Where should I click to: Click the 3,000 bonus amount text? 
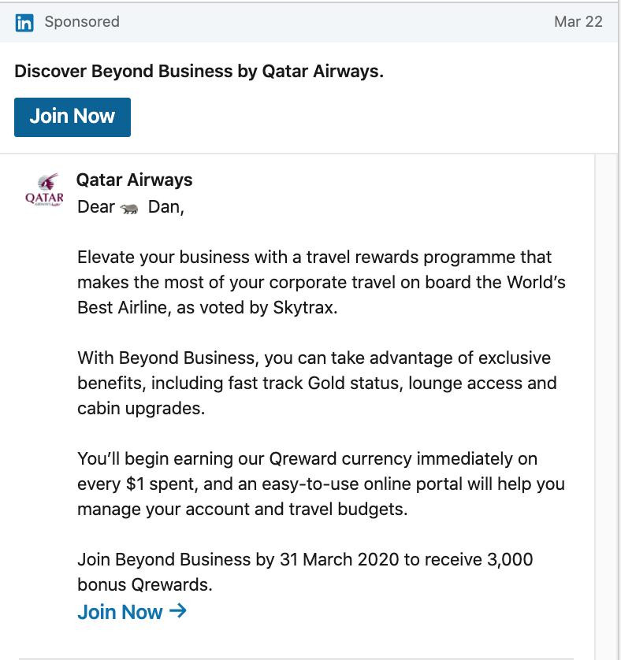510,560
